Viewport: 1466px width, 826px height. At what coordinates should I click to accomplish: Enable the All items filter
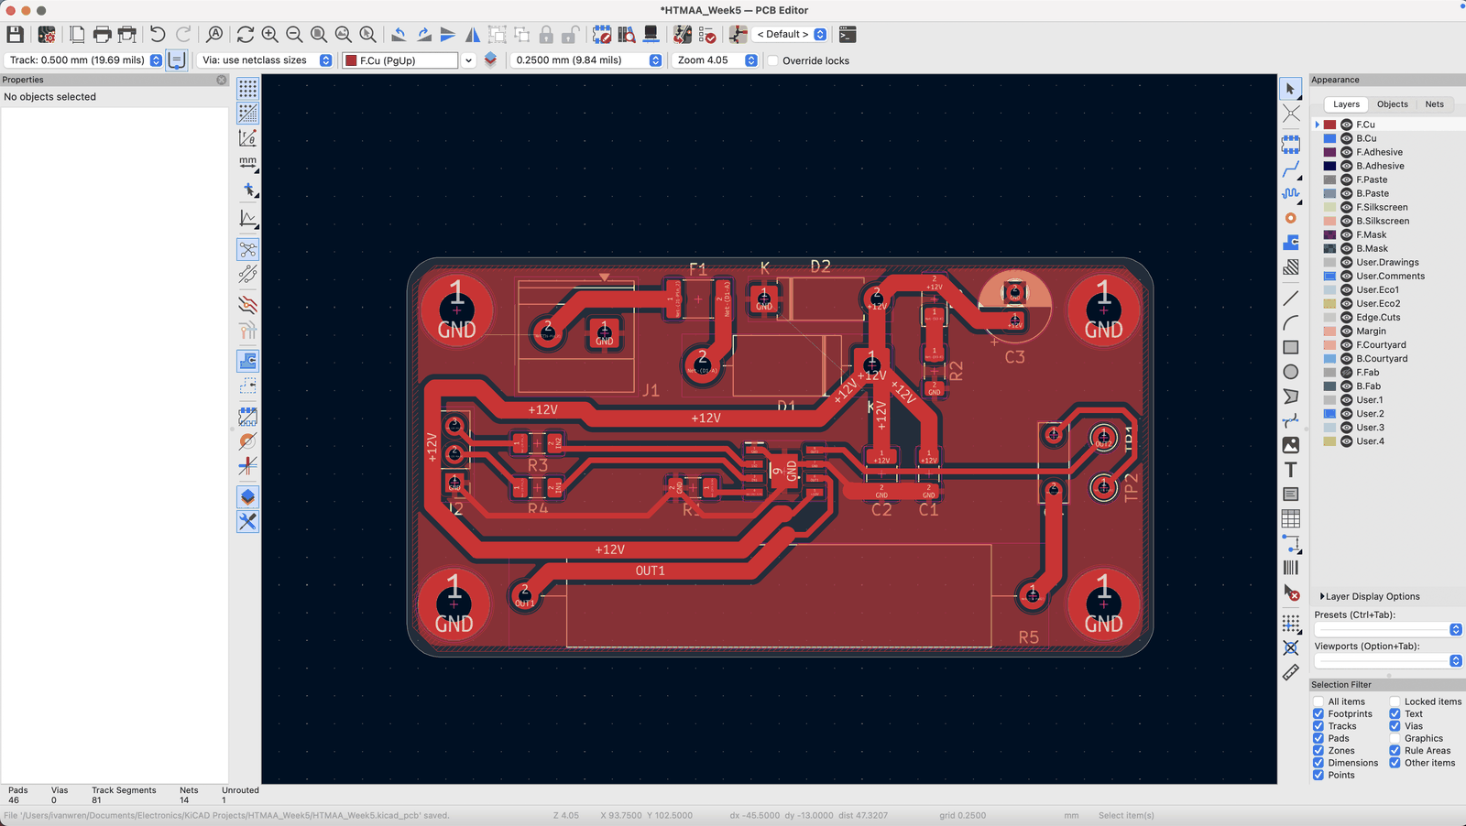(1318, 701)
